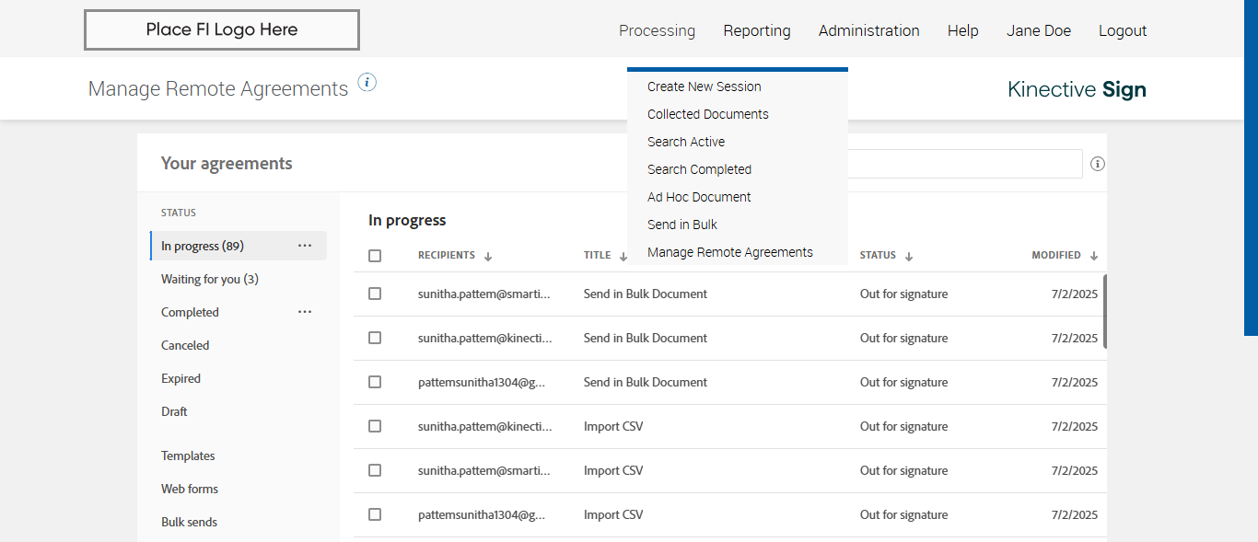Screen dimensions: 1258x542
Task: Select Send in Bulk menu entry
Action: 681,225
